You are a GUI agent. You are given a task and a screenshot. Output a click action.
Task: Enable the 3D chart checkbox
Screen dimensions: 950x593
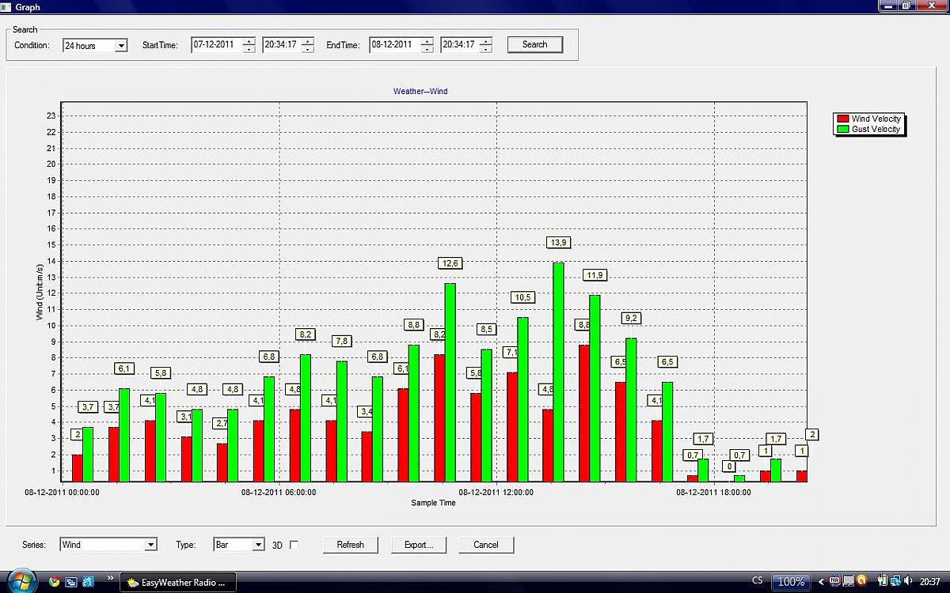(294, 545)
